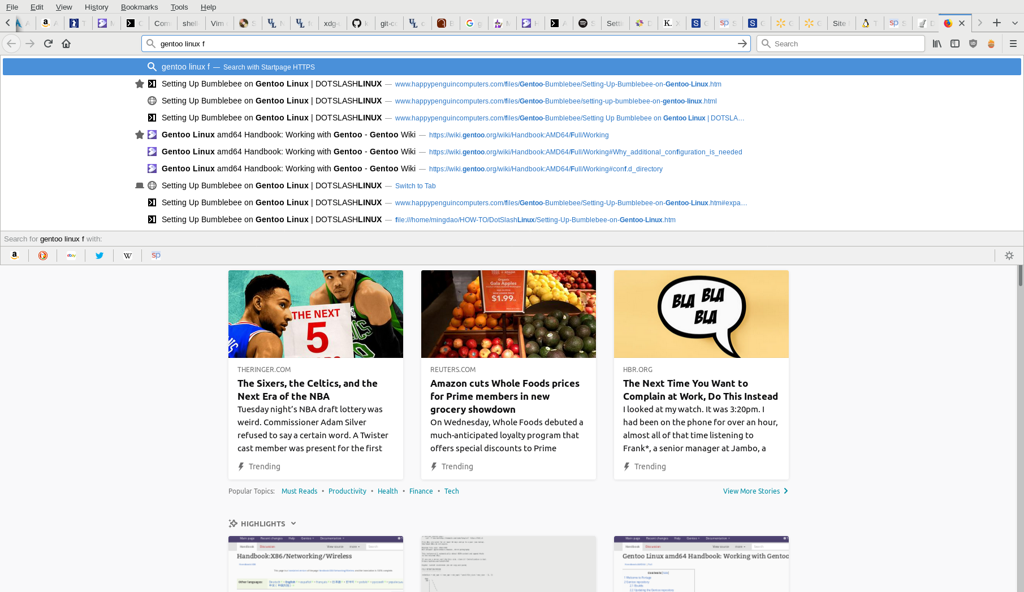List all tabs using the dropdown arrow

[x=1015, y=23]
